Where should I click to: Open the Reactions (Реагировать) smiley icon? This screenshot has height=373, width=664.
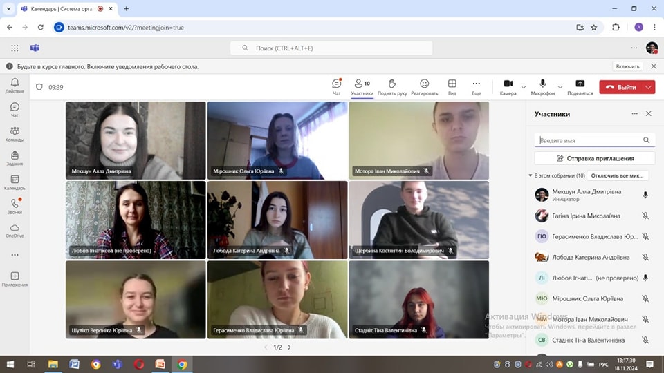(x=424, y=84)
